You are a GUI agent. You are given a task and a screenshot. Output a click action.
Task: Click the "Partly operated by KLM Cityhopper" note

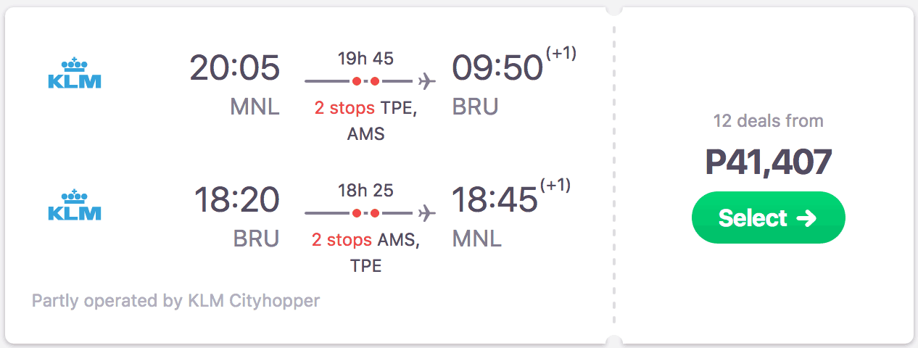tap(175, 300)
